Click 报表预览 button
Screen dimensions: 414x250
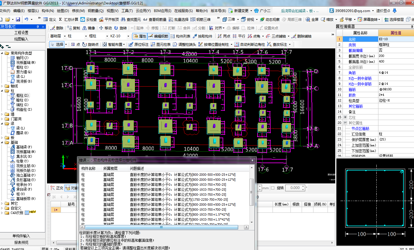pyautogui.click(x=21, y=242)
